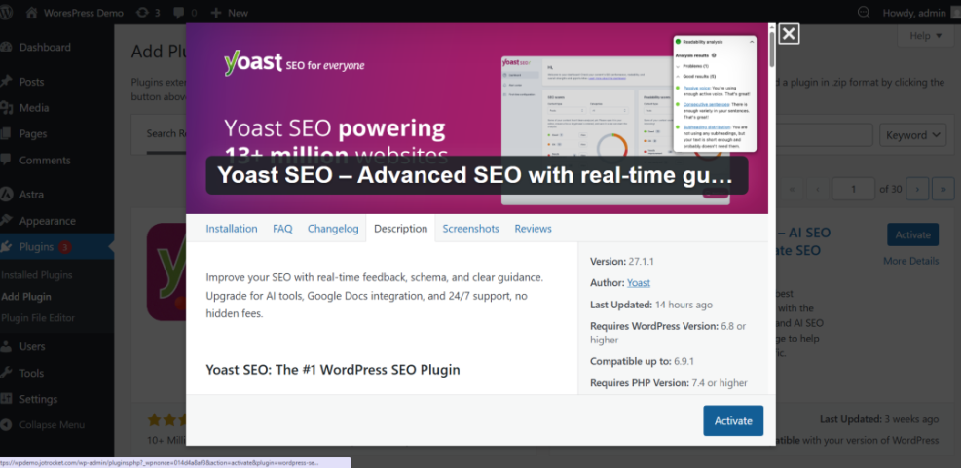Open the Dashboard menu in the sidebar
Viewport: 961px width, 468px height.
click(45, 47)
